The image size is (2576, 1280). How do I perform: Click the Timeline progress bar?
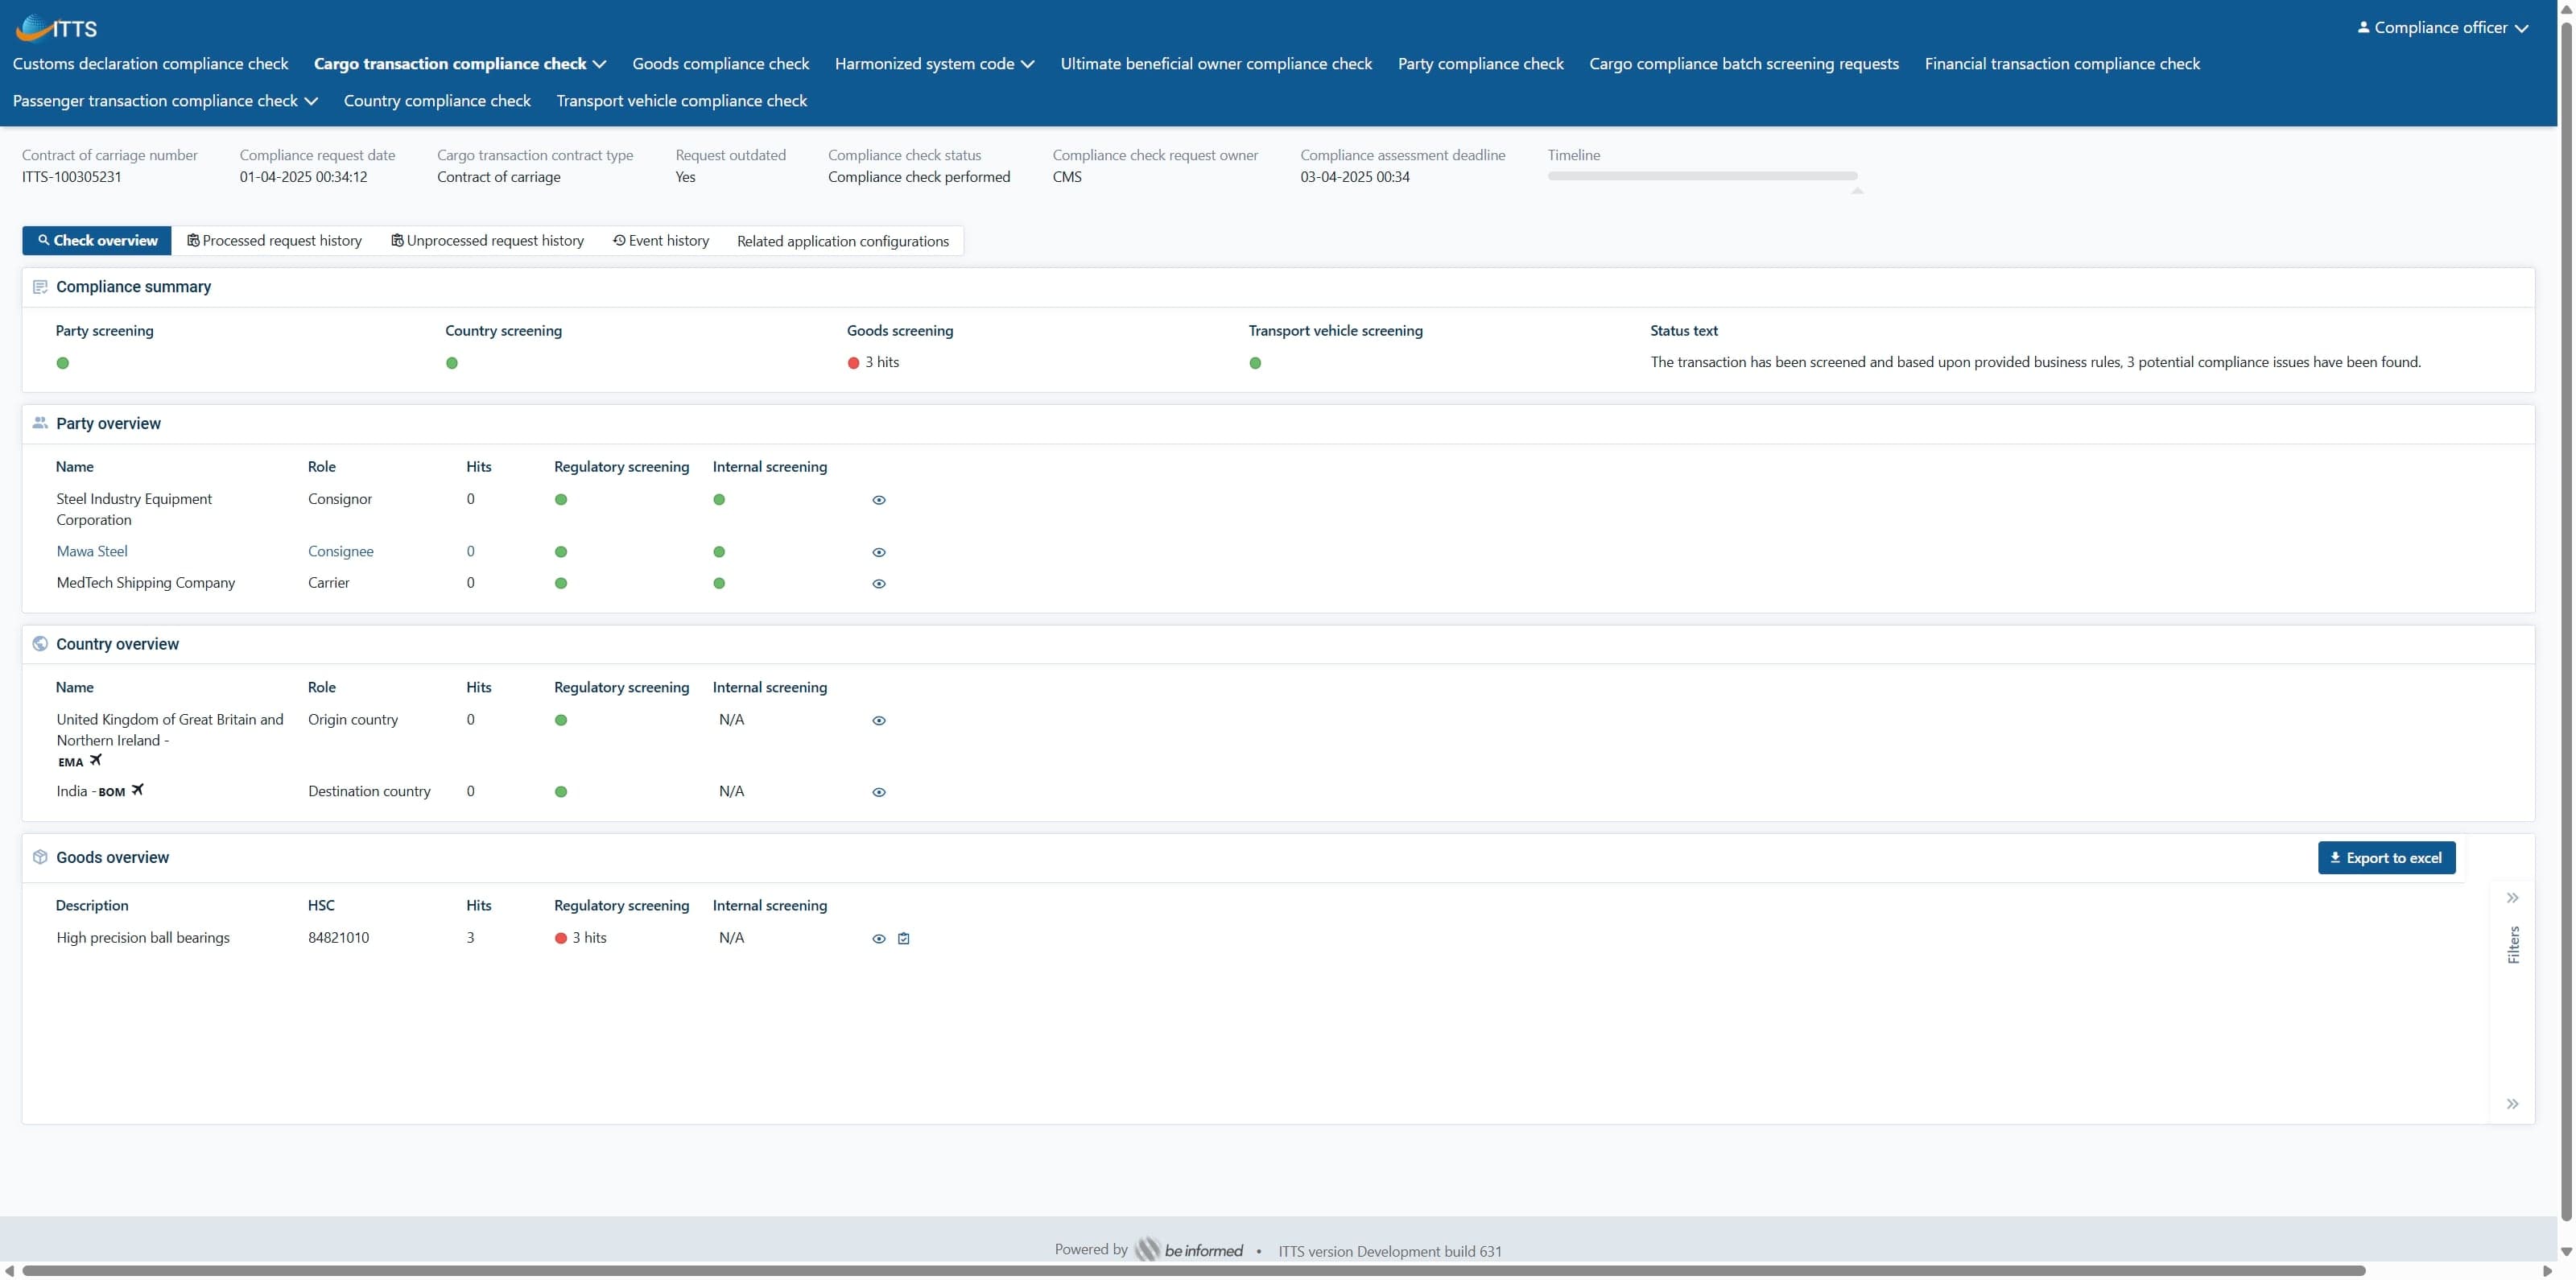click(x=1702, y=176)
